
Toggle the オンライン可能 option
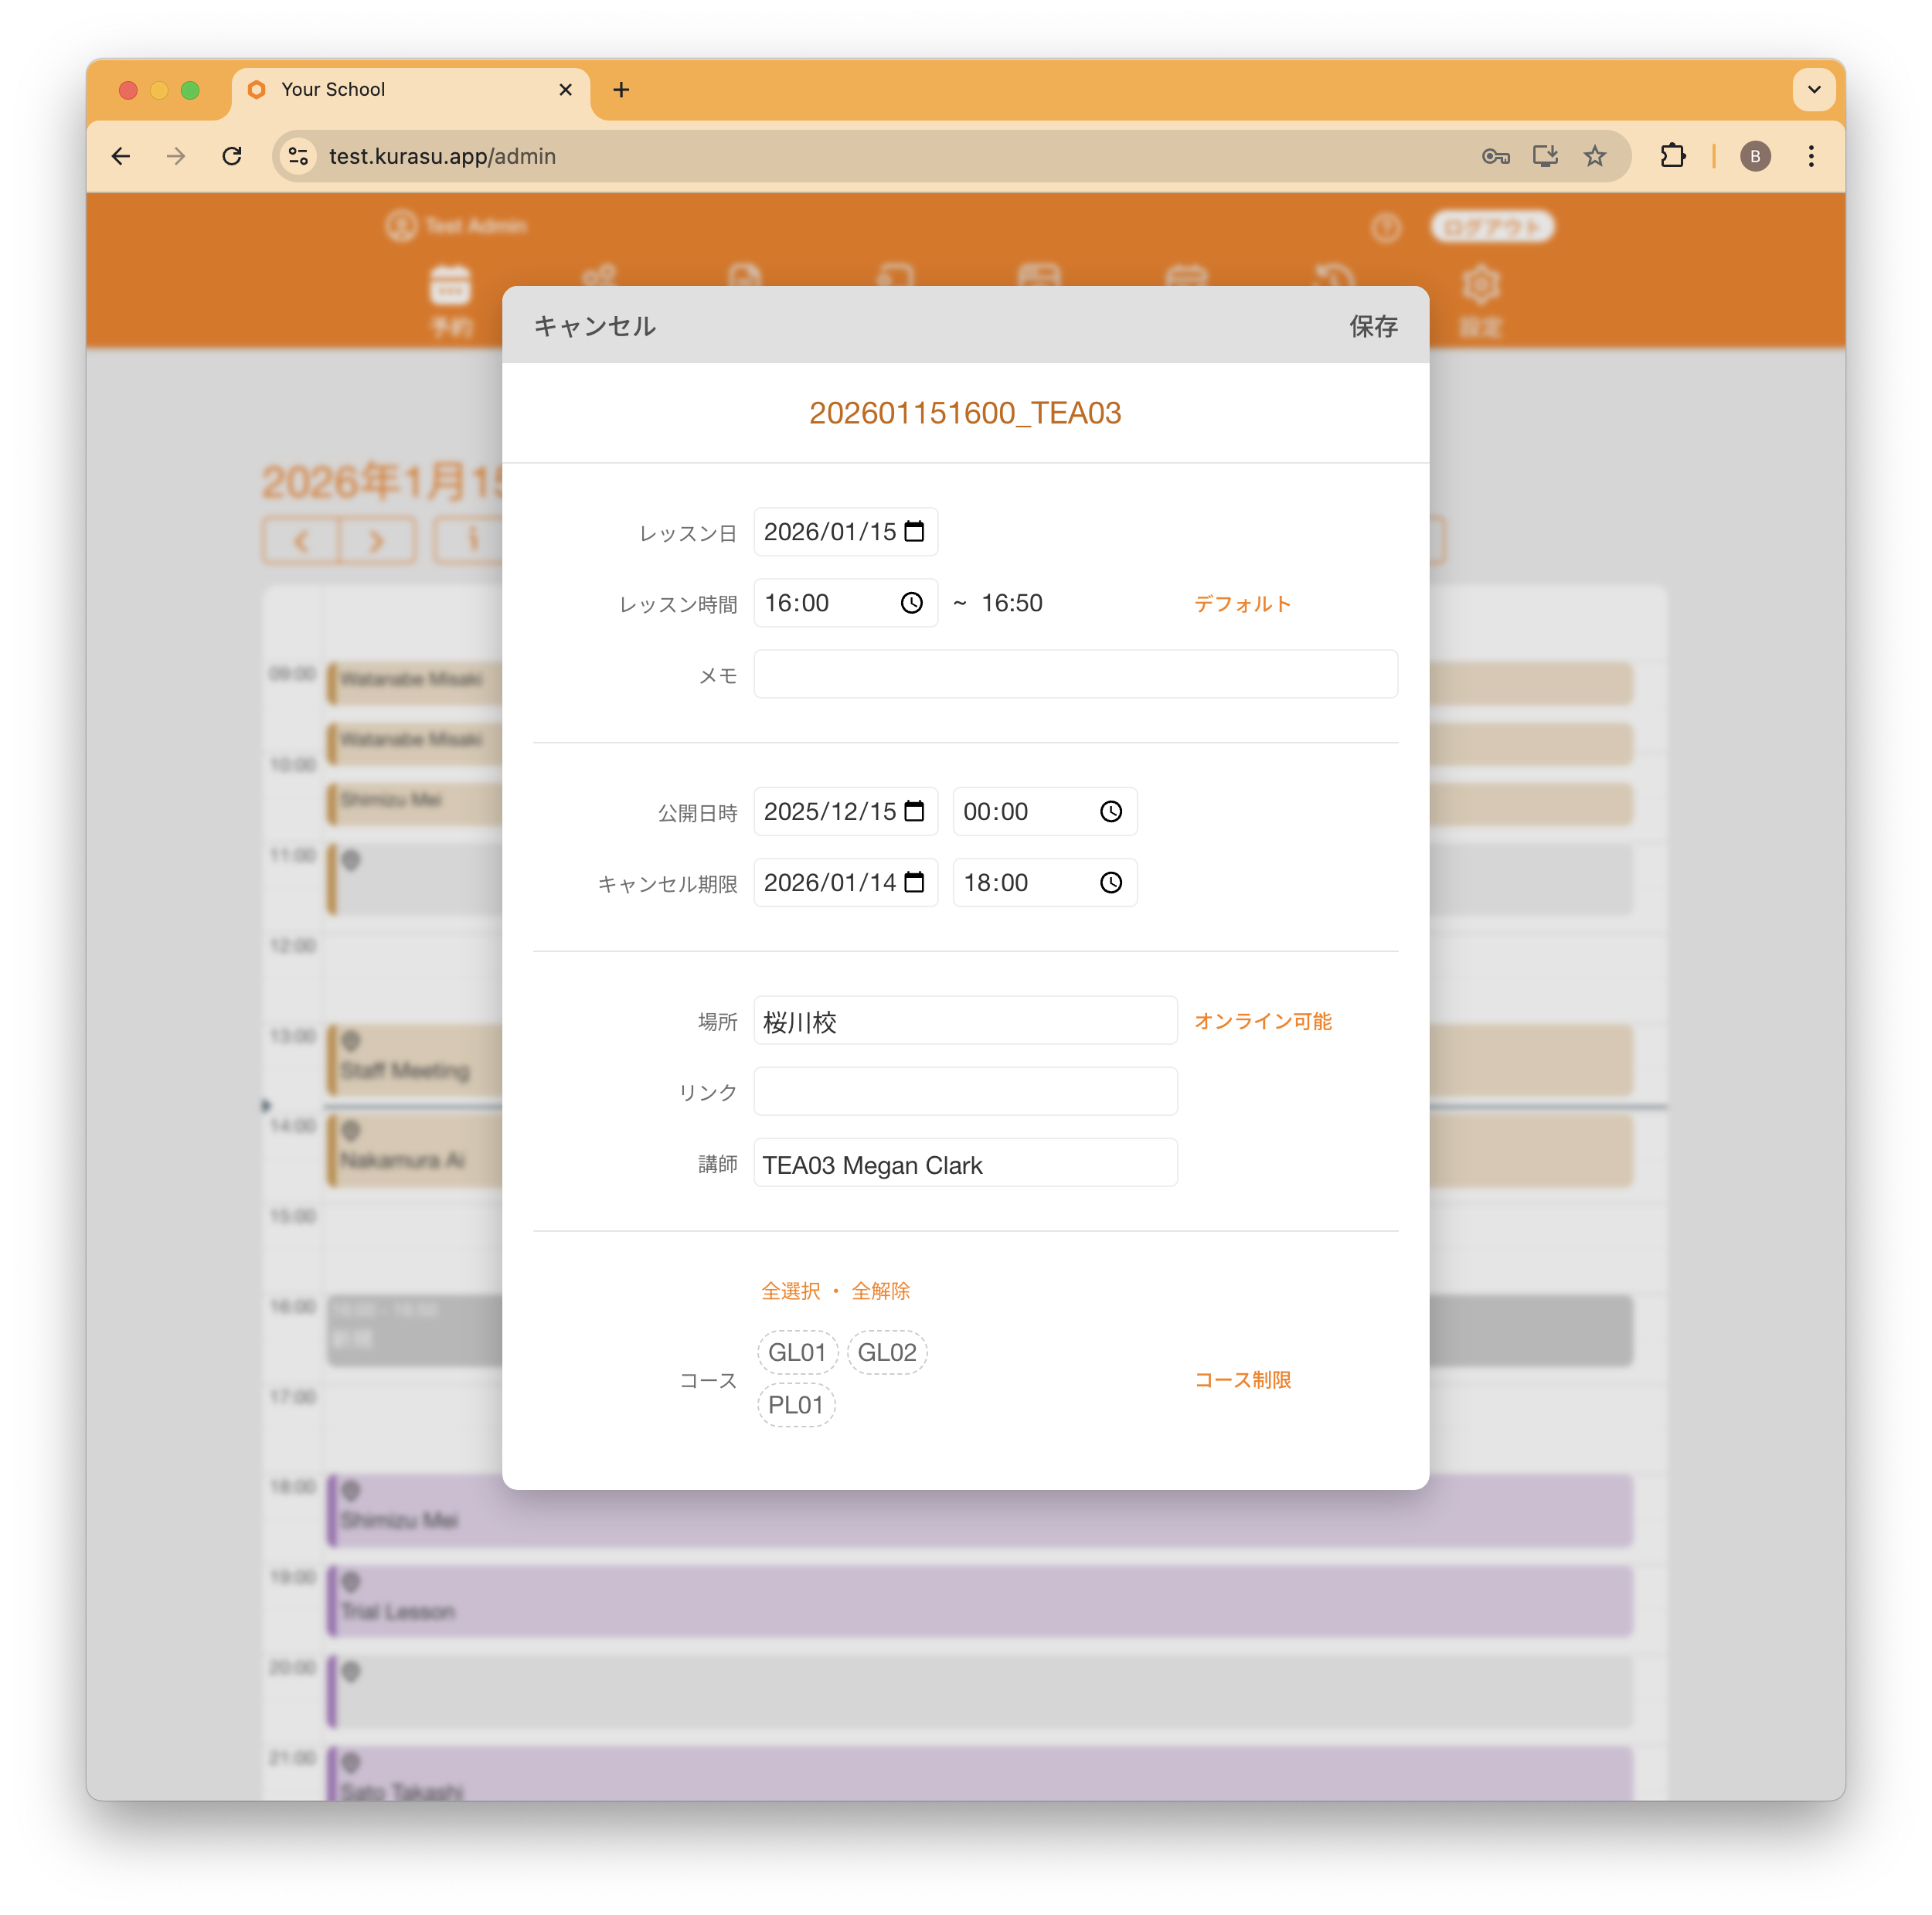[x=1262, y=1021]
